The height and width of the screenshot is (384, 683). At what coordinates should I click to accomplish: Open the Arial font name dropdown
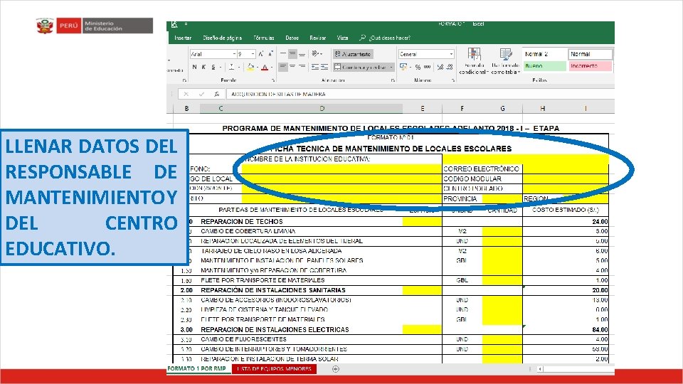[234, 54]
